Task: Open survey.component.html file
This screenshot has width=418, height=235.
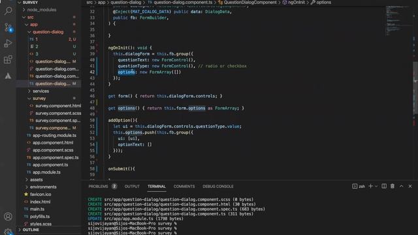Action: [58, 106]
